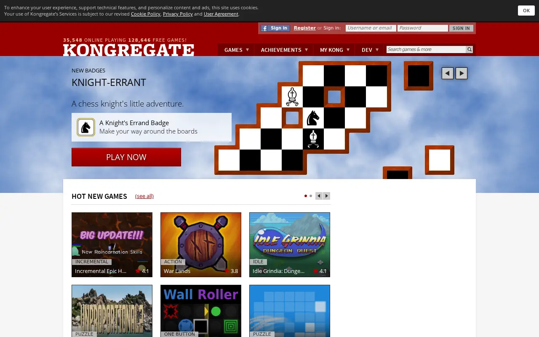Open the War Lands game thumbnail

(201, 245)
